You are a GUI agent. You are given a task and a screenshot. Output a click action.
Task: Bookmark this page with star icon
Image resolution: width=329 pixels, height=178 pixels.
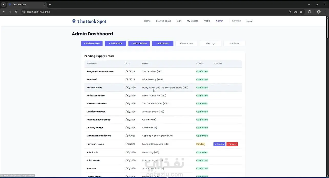coord(301,12)
